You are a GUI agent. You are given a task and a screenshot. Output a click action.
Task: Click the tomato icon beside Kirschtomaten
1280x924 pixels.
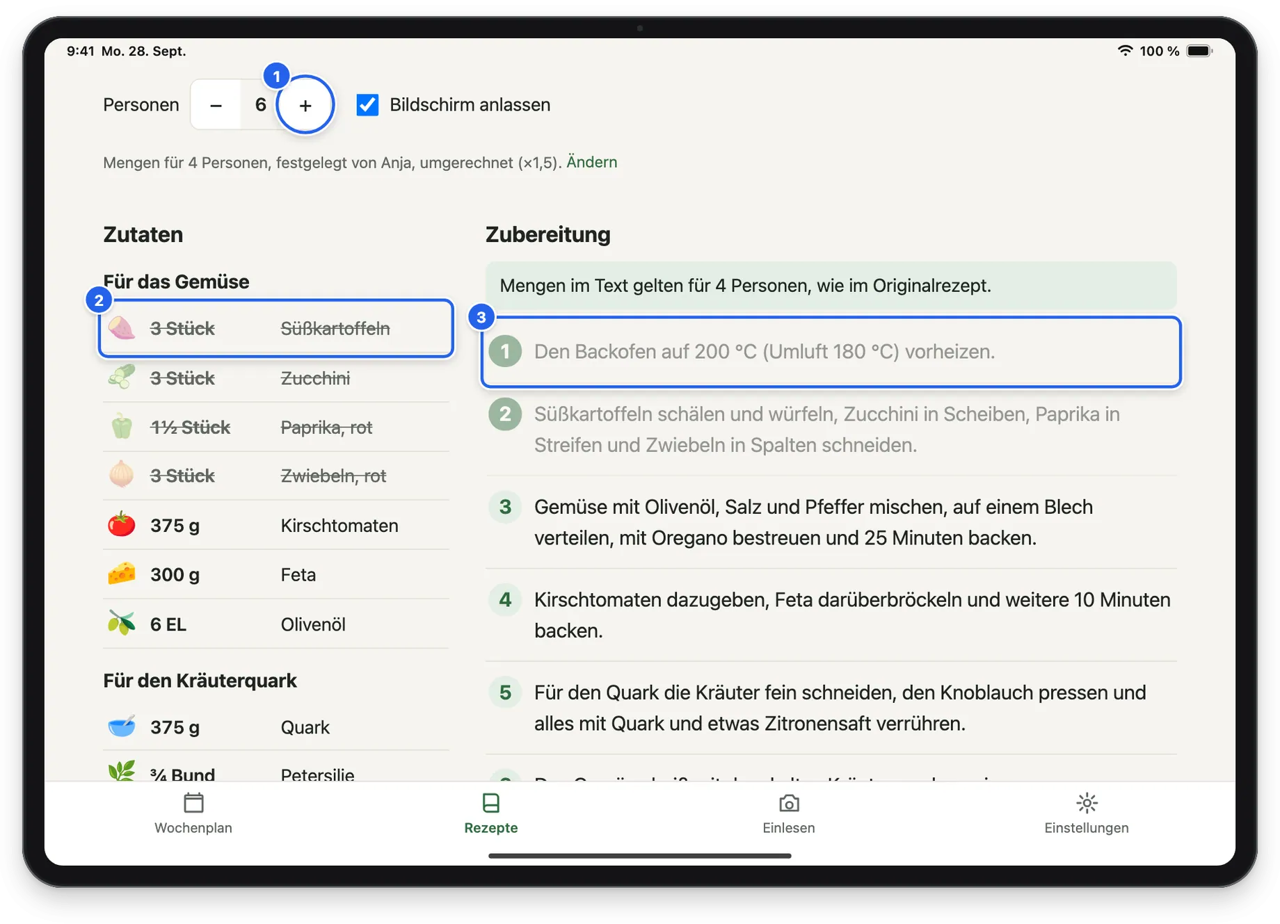[122, 524]
